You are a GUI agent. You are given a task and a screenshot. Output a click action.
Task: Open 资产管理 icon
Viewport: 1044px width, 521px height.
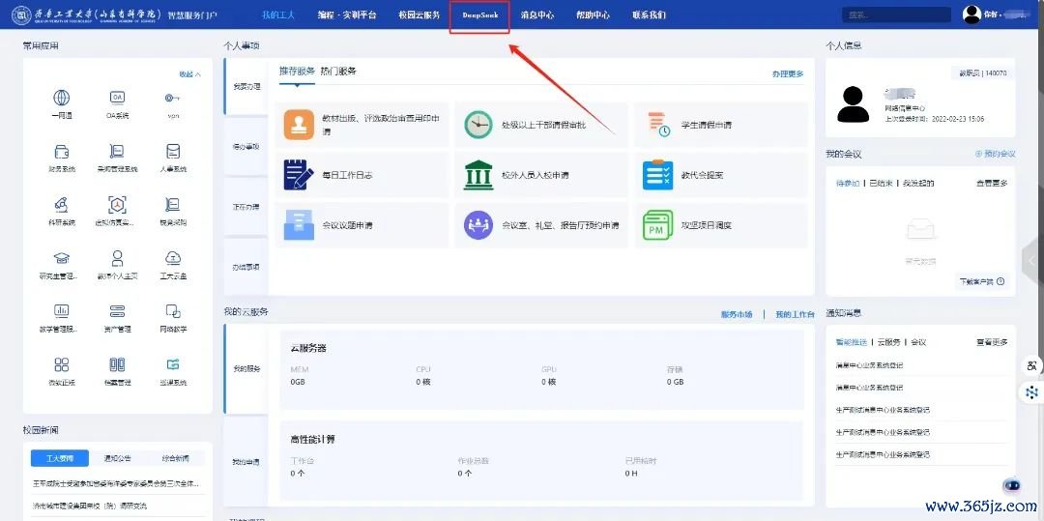tap(117, 310)
